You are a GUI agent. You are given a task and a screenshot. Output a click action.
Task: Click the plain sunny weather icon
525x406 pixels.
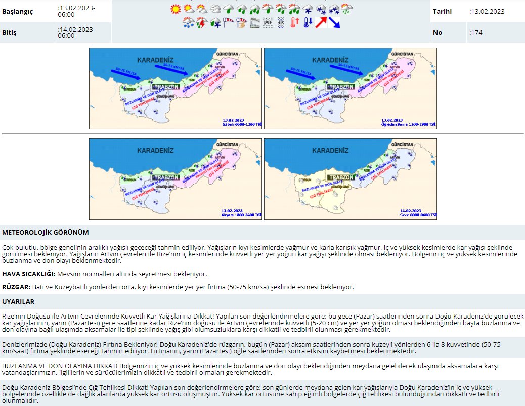click(x=176, y=9)
